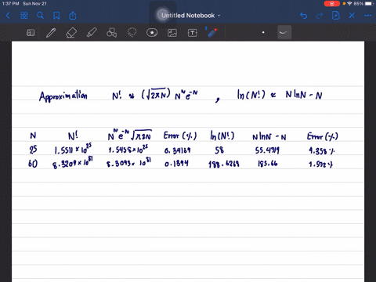Select the Text box tool

pyautogui.click(x=193, y=33)
